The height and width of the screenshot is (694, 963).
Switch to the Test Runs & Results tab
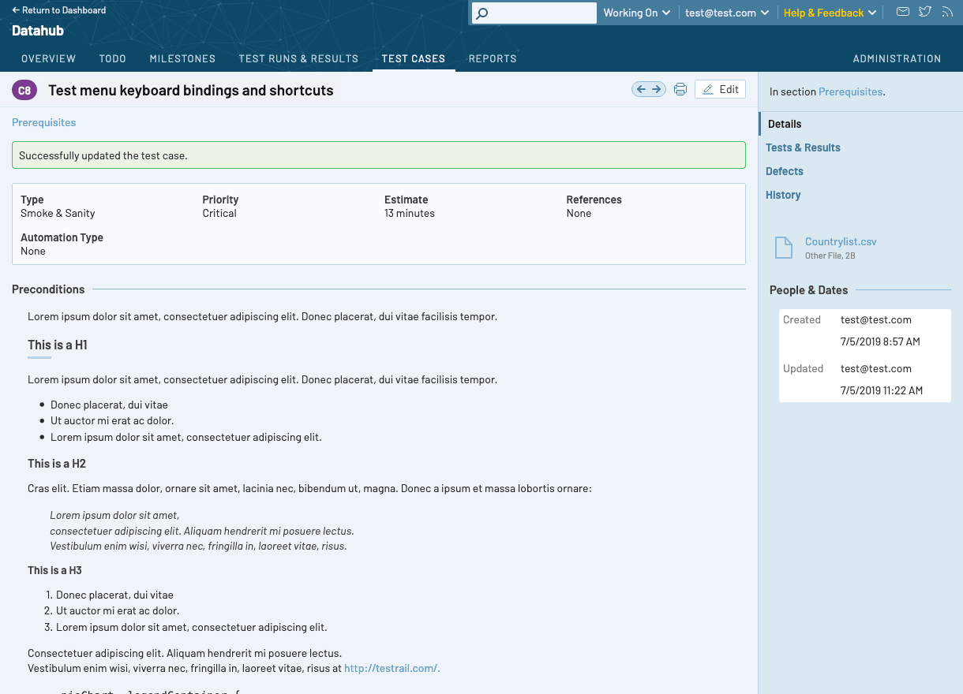(298, 58)
